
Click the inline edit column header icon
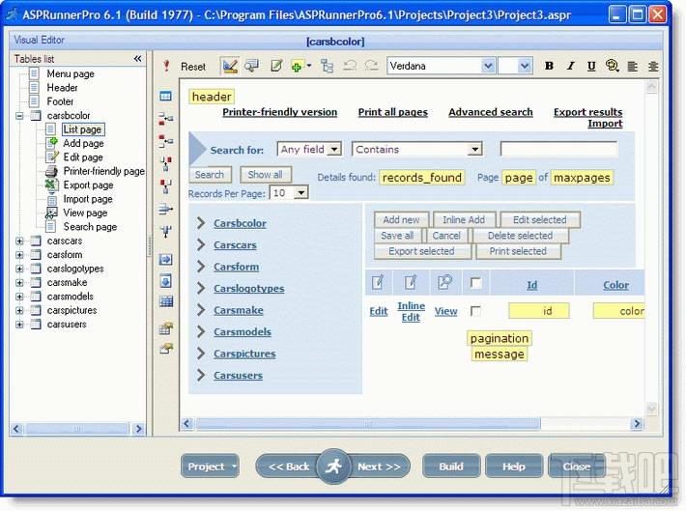411,283
